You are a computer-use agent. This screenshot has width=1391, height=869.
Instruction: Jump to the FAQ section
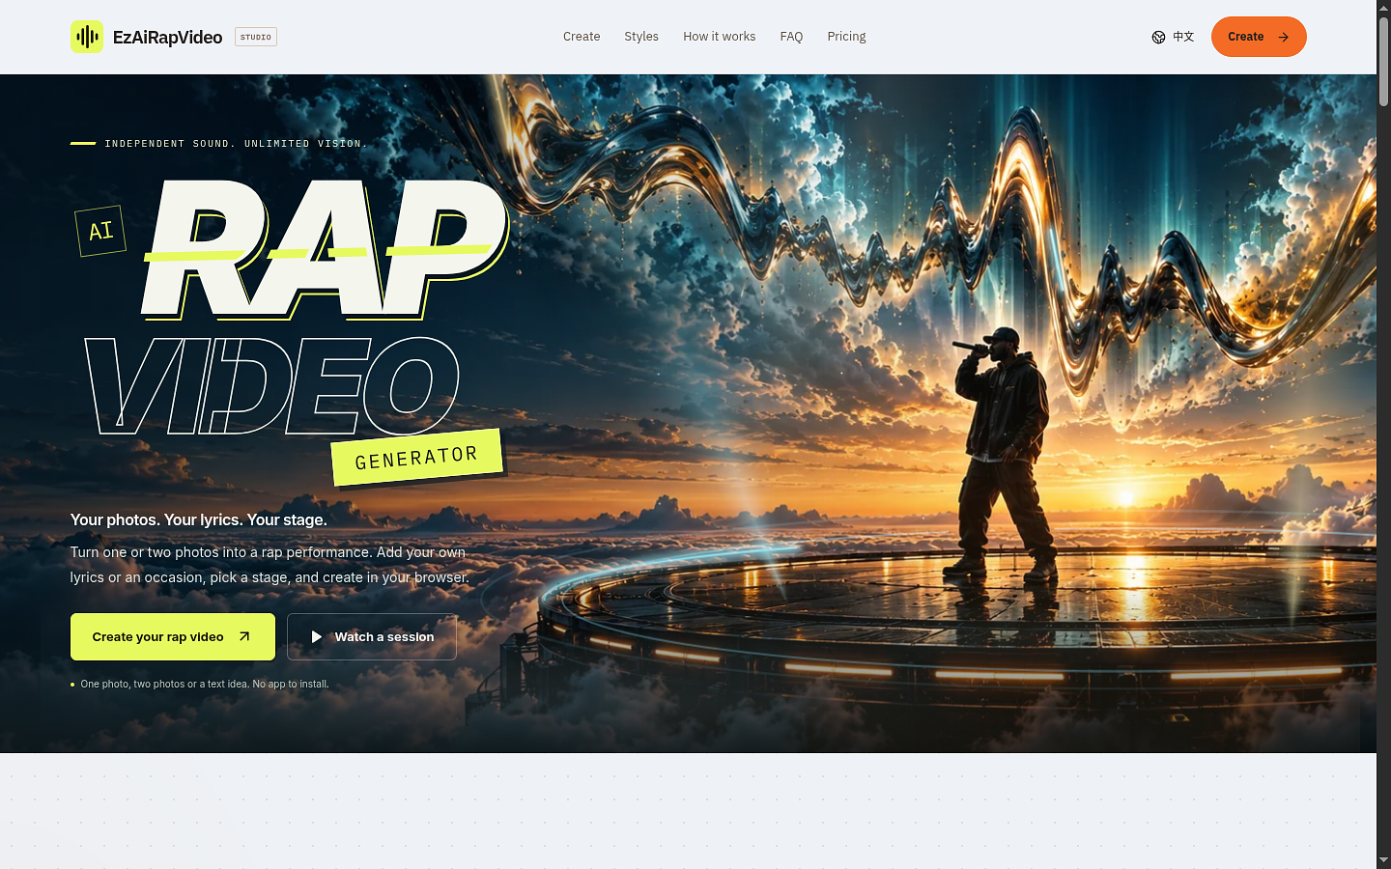(791, 37)
